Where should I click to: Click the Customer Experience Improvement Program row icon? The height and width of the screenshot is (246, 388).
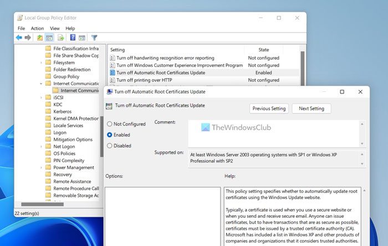(x=113, y=65)
